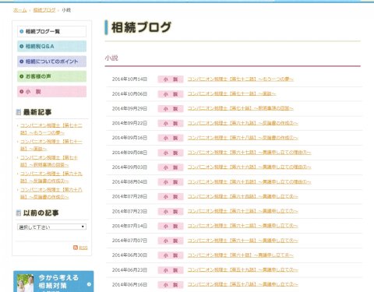Open the 相続税Q&A sidebar menu item
374x292 pixels.
(x=51, y=47)
